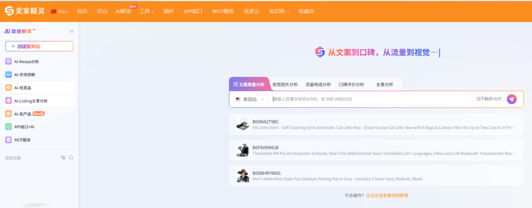The height and width of the screenshot is (208, 532).
Task: Click the AI-Listing全景分析 sidebar icon
Action: coord(8,101)
